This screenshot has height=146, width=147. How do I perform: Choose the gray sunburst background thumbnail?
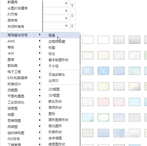pos(134,117)
